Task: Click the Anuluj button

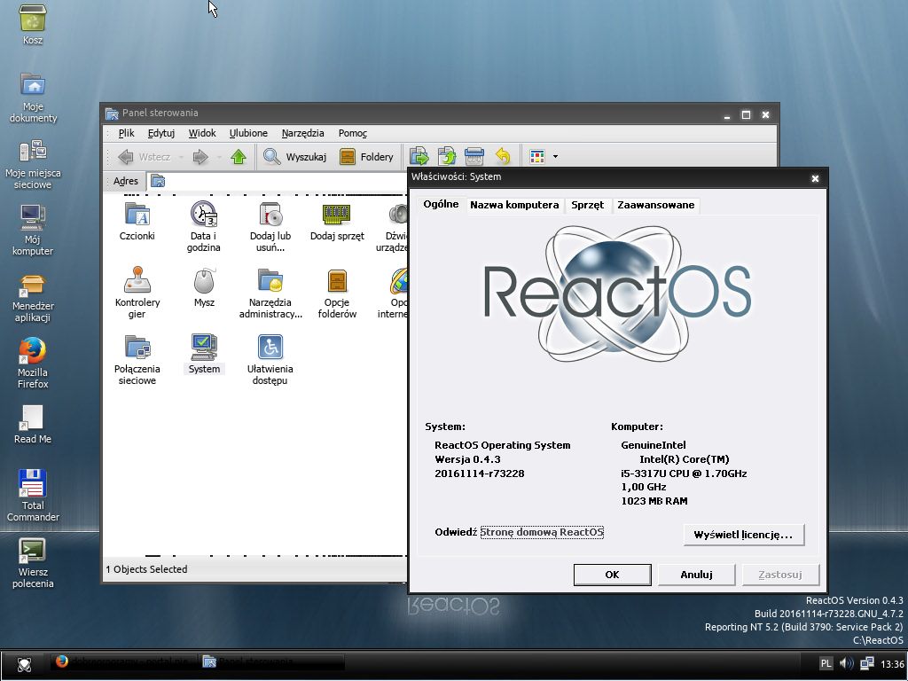Action: [696, 575]
